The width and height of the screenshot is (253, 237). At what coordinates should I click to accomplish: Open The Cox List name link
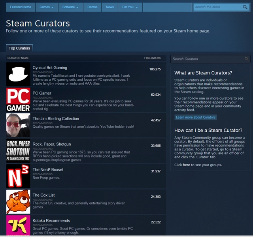[x=43, y=195]
